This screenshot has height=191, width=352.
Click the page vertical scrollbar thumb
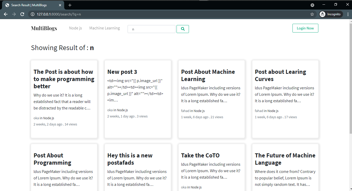350,79
